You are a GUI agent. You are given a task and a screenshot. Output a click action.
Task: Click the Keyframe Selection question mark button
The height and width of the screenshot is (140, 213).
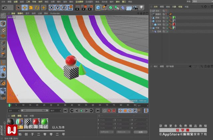[x=114, y=111]
